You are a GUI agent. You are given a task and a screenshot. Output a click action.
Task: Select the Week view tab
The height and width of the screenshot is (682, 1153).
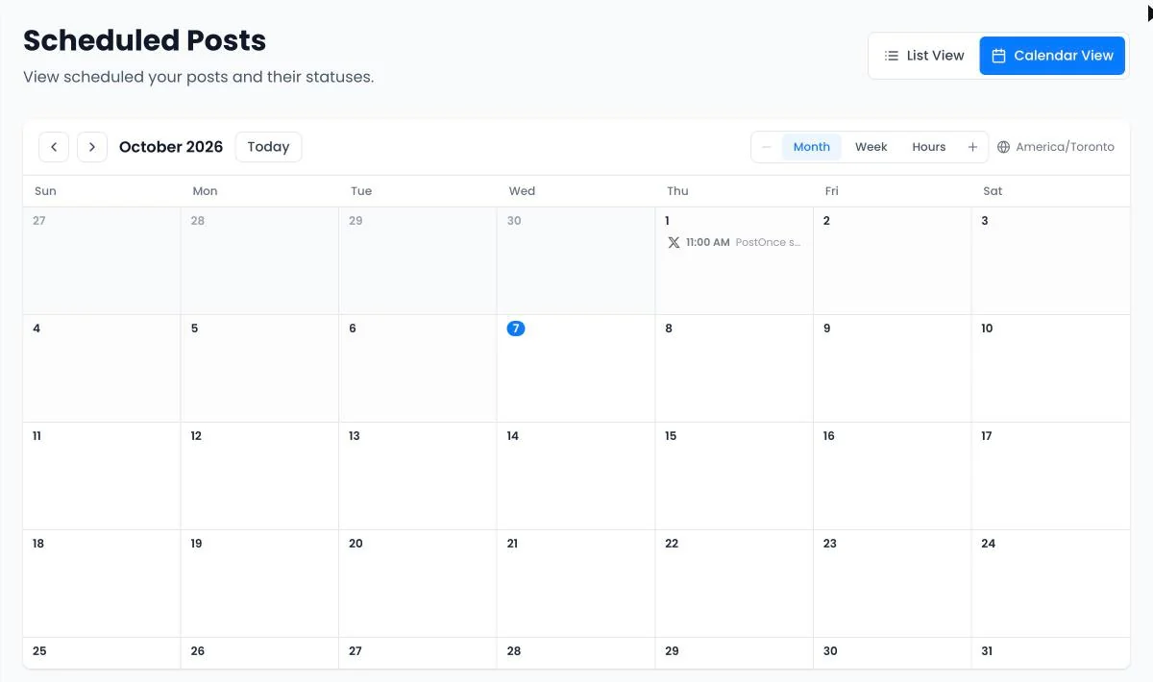point(871,147)
